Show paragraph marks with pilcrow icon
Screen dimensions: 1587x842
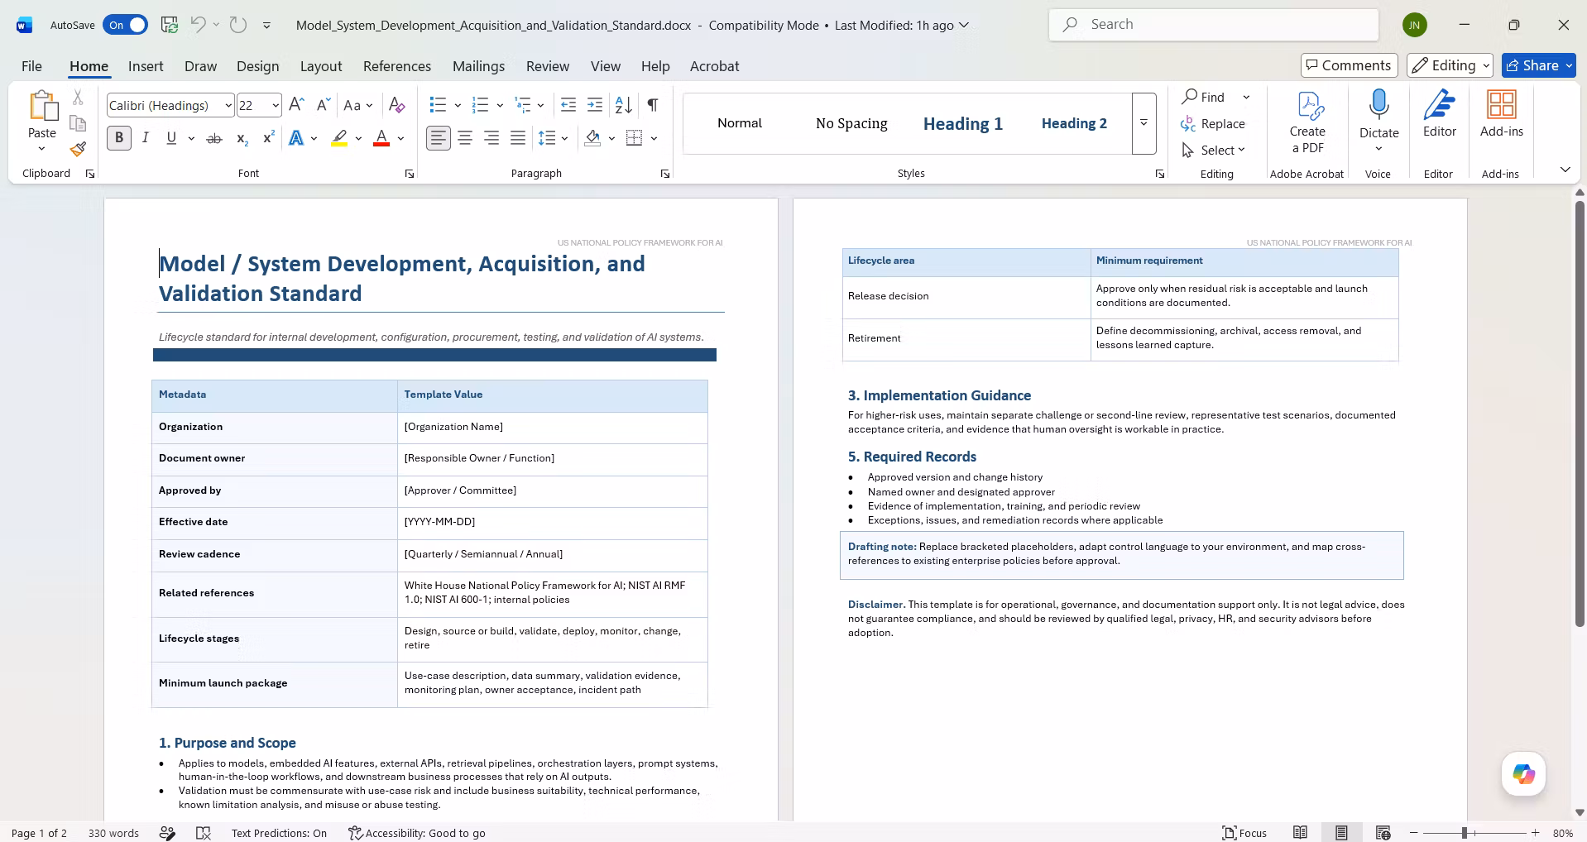pos(653,105)
